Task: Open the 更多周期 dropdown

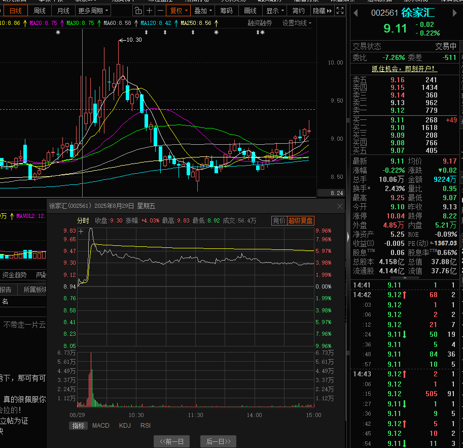Action: pos(93,11)
